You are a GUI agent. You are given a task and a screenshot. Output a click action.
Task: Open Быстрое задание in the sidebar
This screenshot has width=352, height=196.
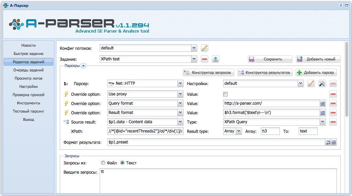click(x=29, y=54)
